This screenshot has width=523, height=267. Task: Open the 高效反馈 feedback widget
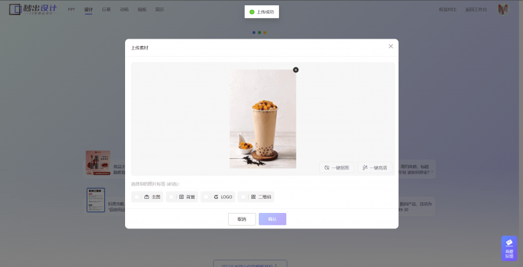[509, 248]
